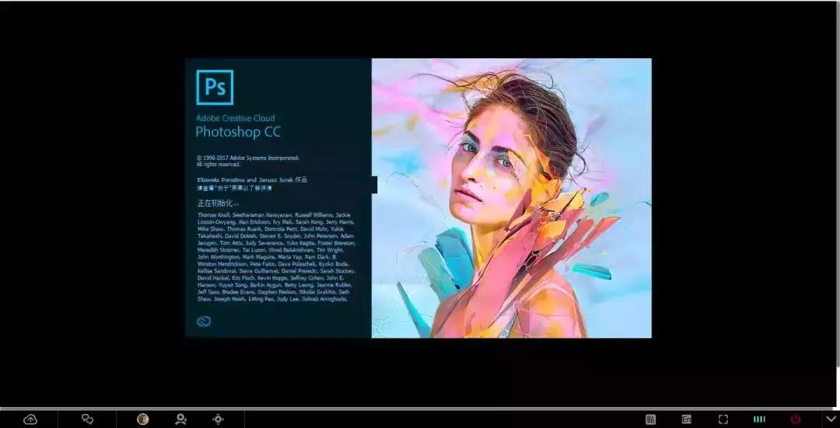Viewport: 840px width, 428px height.
Task: Click the cloud upload icon
Action: 30,419
